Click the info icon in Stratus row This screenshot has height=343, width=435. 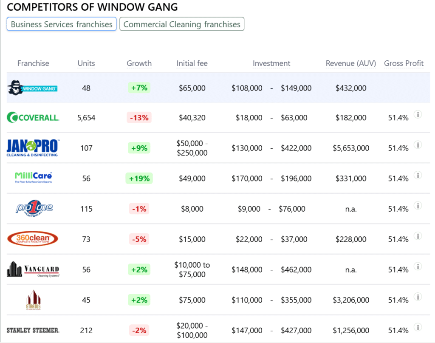pyautogui.click(x=418, y=297)
